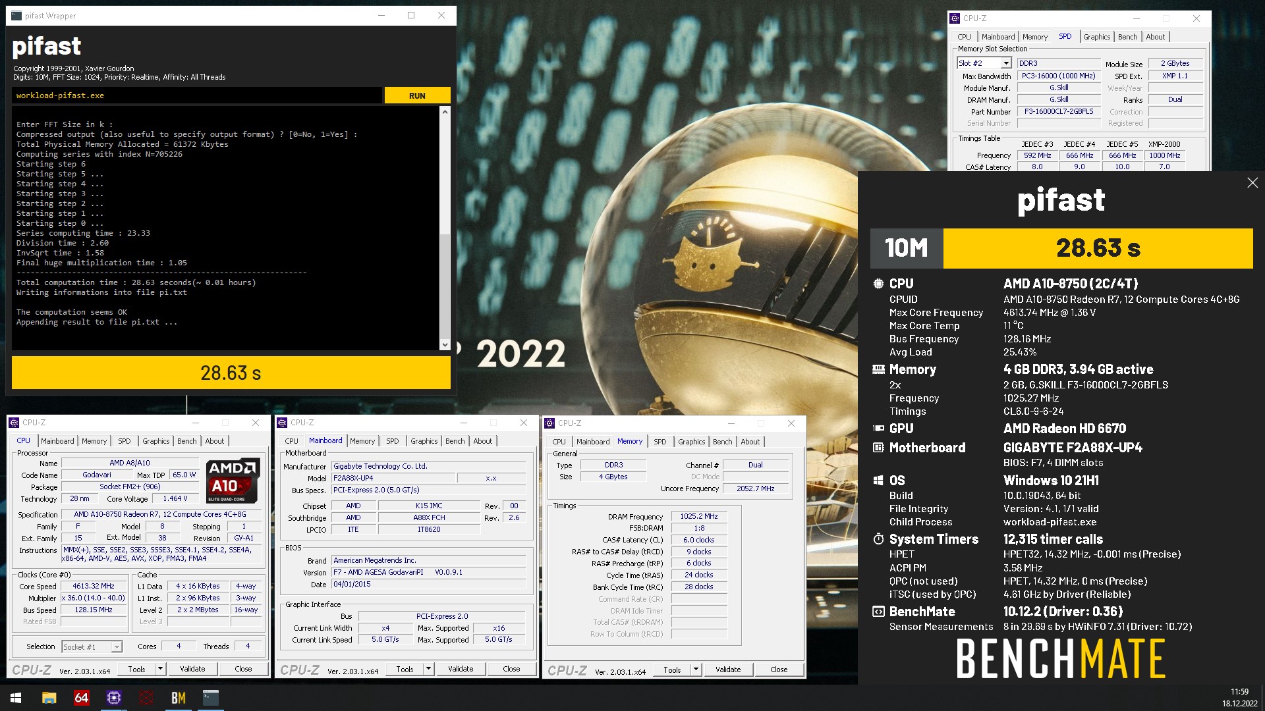Click XMP-2000 column header in Timings Table

1164,144
